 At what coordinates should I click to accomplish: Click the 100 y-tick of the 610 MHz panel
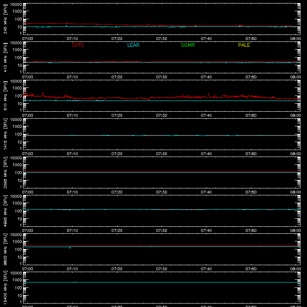18,96
